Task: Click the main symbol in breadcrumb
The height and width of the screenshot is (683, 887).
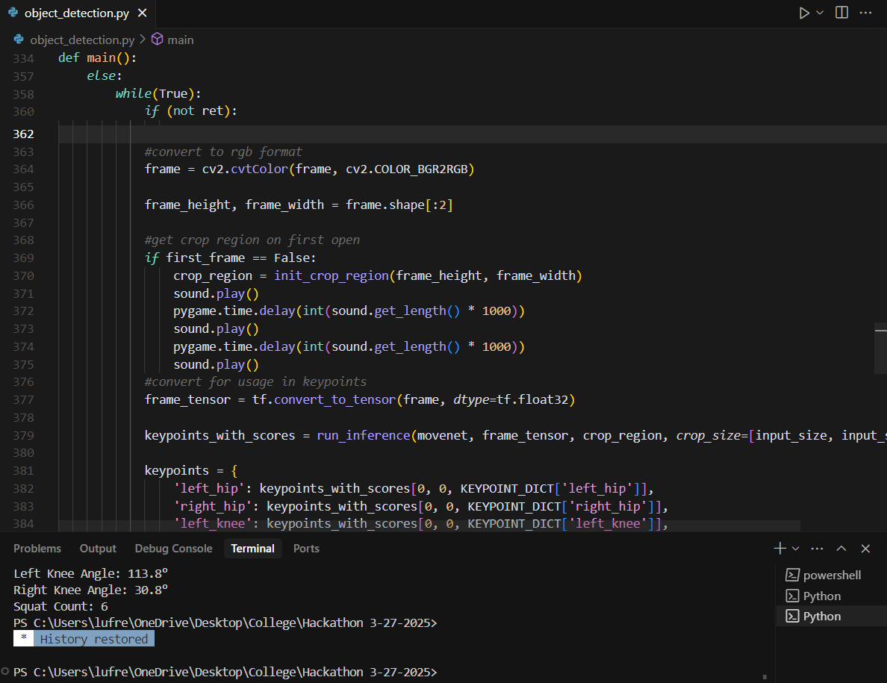Action: (181, 40)
